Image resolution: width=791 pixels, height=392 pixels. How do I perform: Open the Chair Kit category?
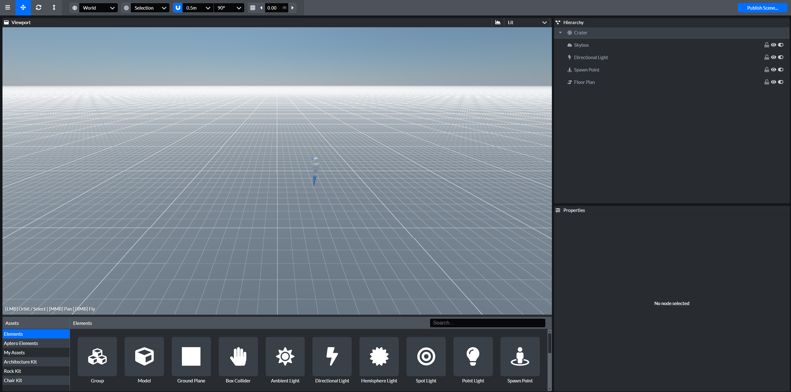36,380
